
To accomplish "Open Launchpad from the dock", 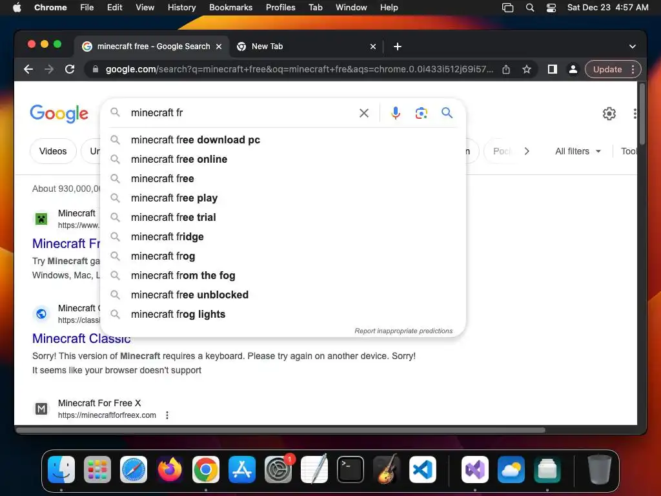I will pyautogui.click(x=97, y=470).
